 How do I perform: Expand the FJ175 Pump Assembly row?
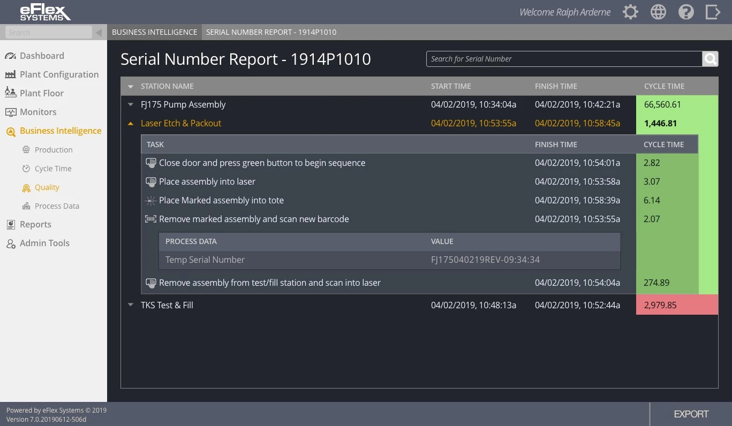pyautogui.click(x=131, y=105)
